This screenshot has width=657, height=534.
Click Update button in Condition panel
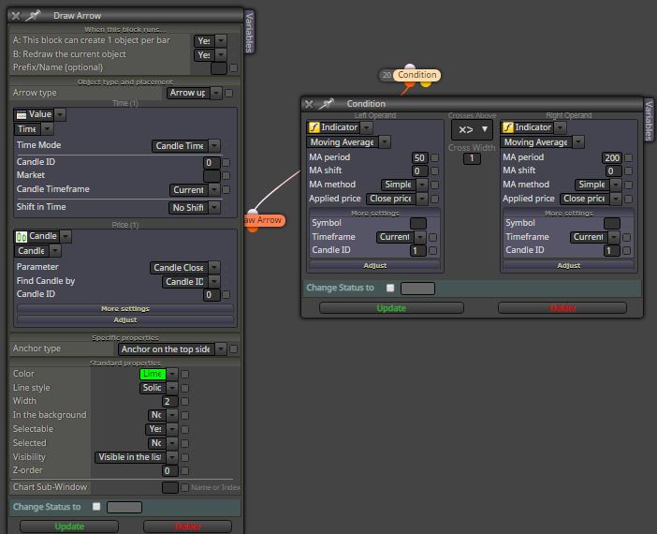click(391, 308)
